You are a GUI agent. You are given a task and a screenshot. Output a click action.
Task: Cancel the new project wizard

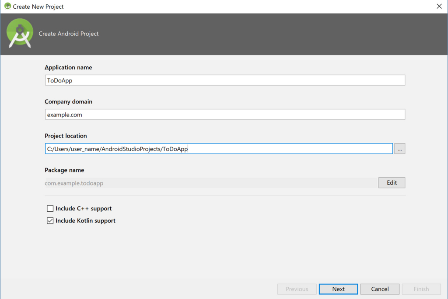coord(380,289)
